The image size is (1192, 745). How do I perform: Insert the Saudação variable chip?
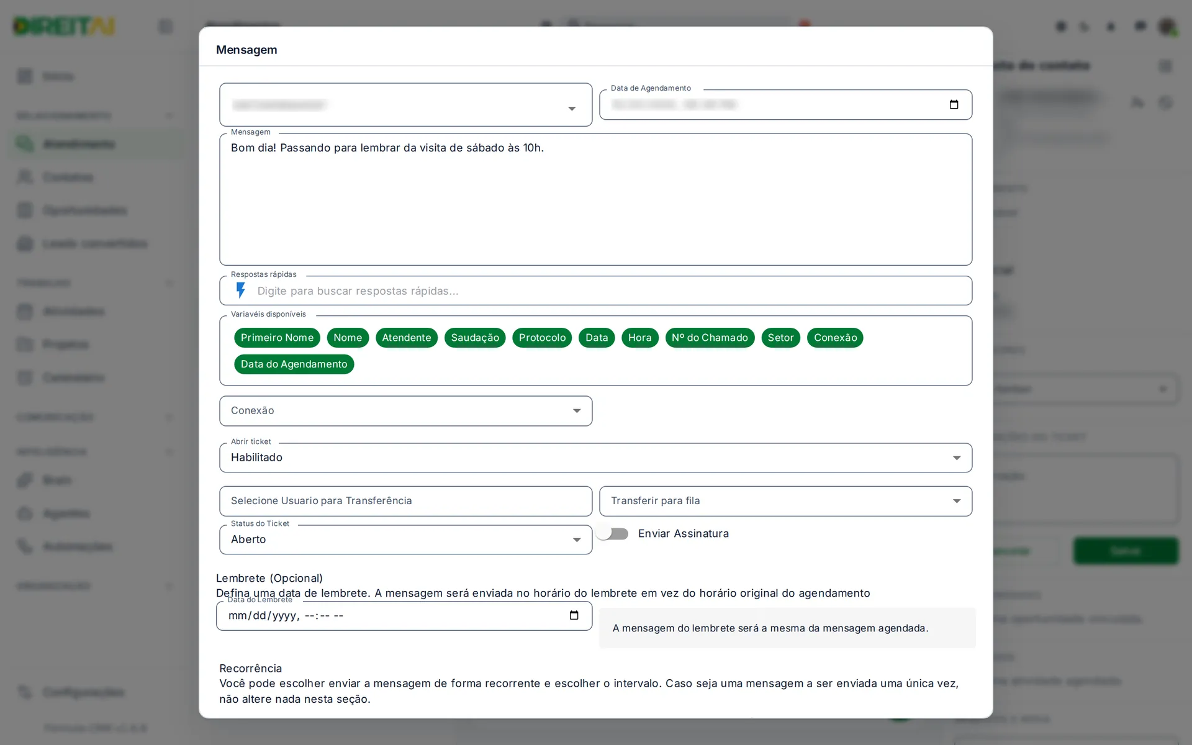[475, 338]
